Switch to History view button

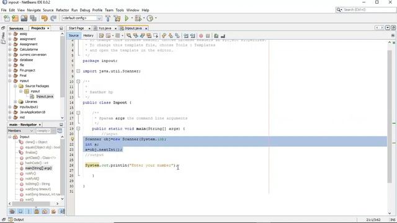pos(88,36)
